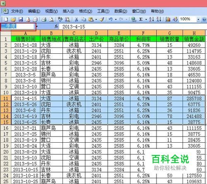Viewport: 207px width, 184px height.
Task: Click the cell containing 127550
Action: (194, 175)
